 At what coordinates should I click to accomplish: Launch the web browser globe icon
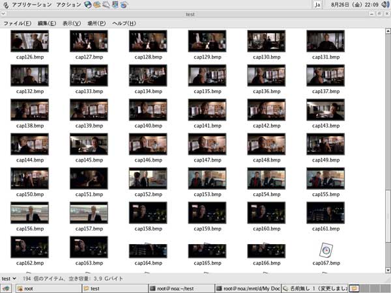coord(87,5)
